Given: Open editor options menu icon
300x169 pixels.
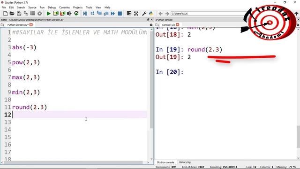Looking at the screenshot, I should (x=151, y=25).
